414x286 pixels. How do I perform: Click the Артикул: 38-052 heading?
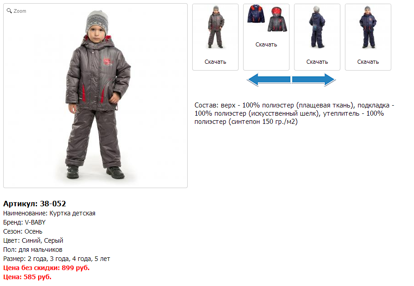[35, 204]
